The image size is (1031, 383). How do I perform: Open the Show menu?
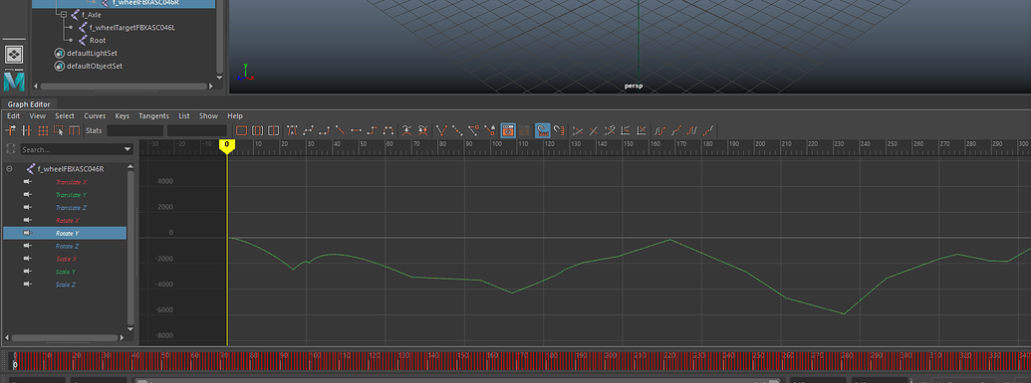208,116
